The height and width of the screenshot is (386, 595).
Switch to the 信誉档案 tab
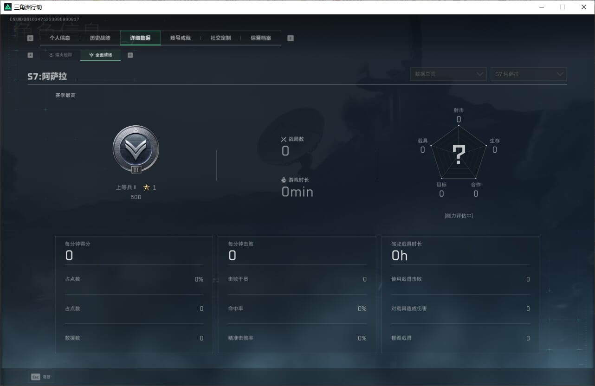(x=261, y=38)
